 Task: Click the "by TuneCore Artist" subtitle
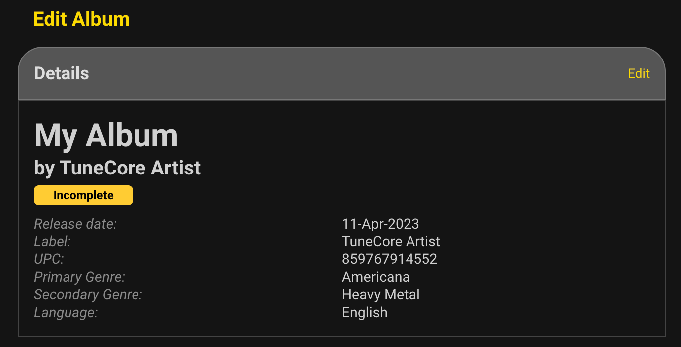[117, 168]
